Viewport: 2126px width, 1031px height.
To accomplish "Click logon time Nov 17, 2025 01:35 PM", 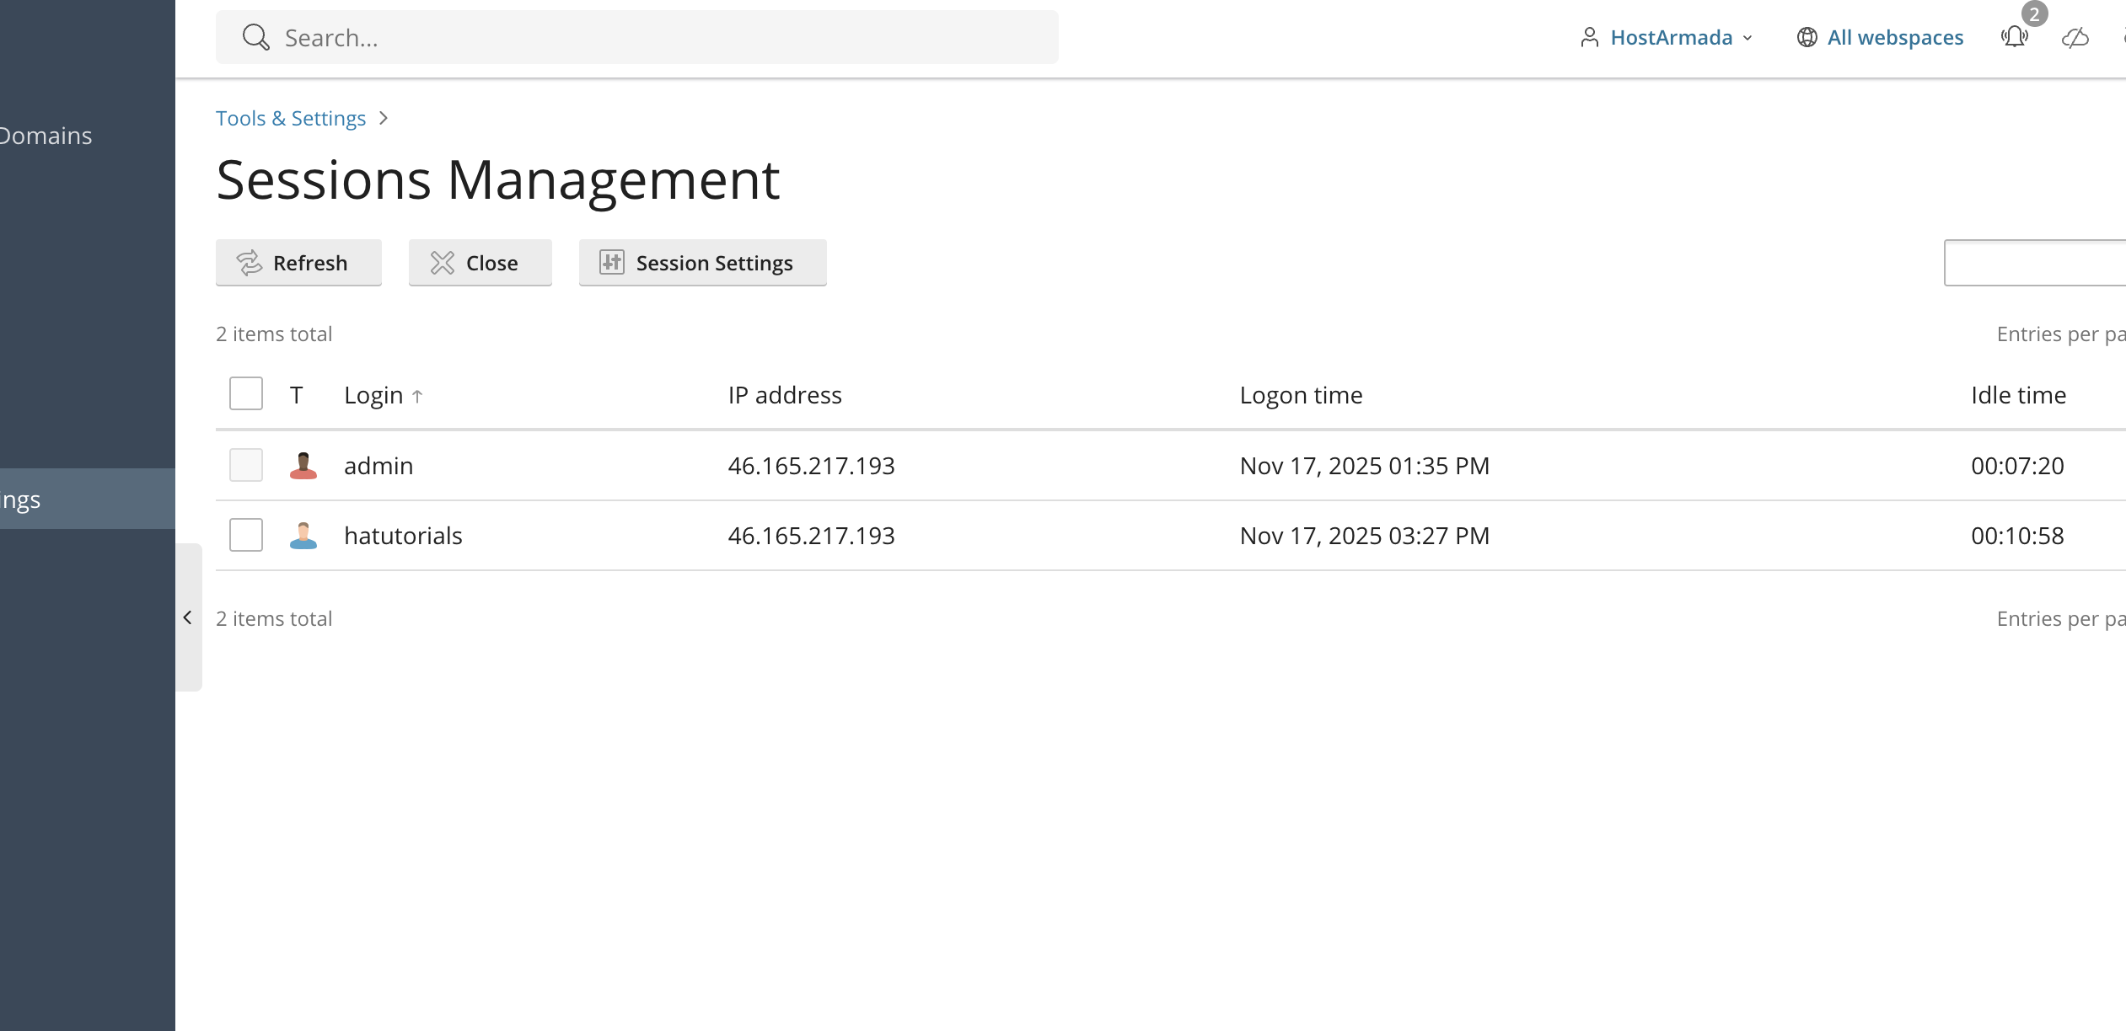I will coord(1364,465).
